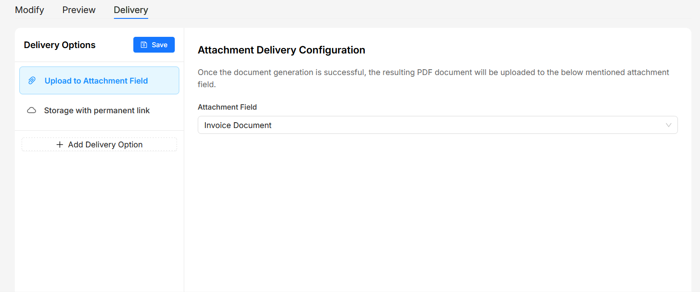This screenshot has width=700, height=292.
Task: Click the Attachment Delivery Configuration heading
Action: click(282, 50)
